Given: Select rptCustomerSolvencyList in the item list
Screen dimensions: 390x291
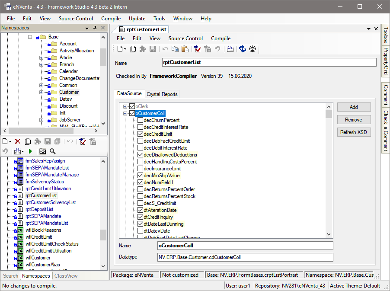Looking at the screenshot, I should [51, 202].
